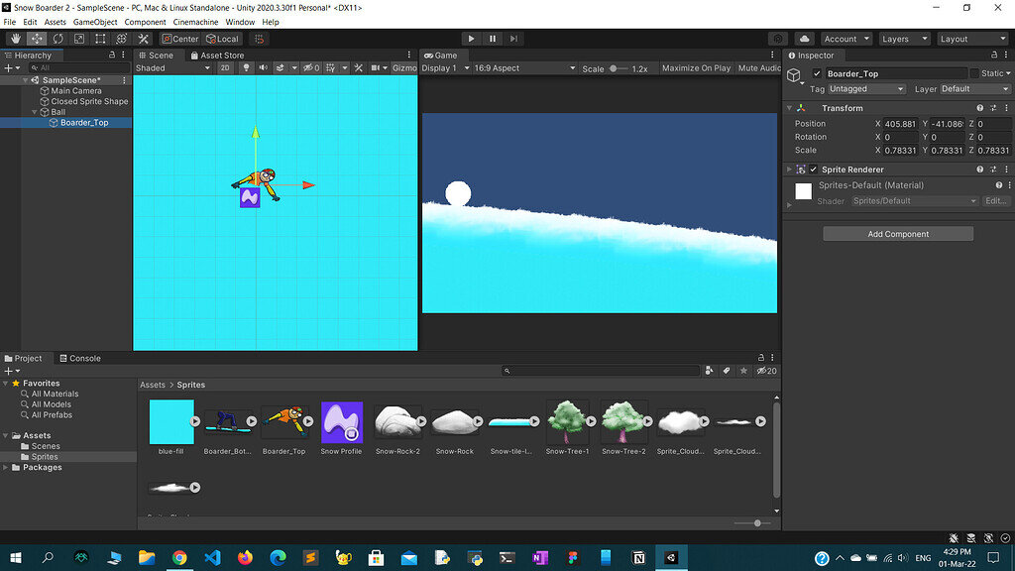1015x571 pixels.
Task: Toggle scene lighting bulb icon
Action: (x=247, y=68)
